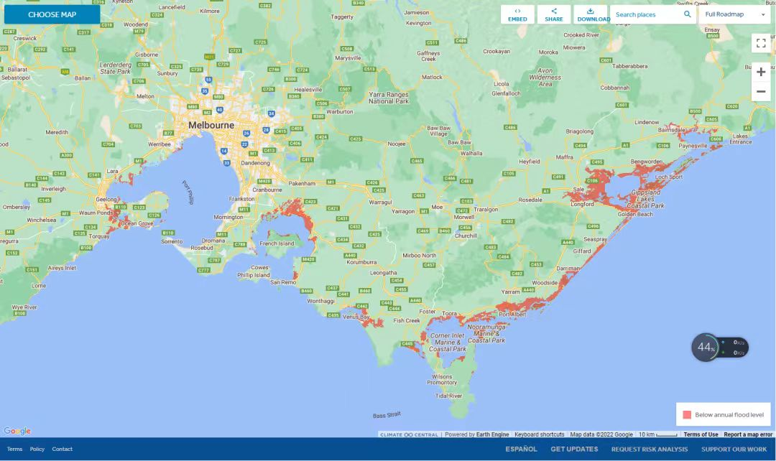Image resolution: width=776 pixels, height=461 pixels.
Task: Zoom out with the minus button
Action: [761, 91]
